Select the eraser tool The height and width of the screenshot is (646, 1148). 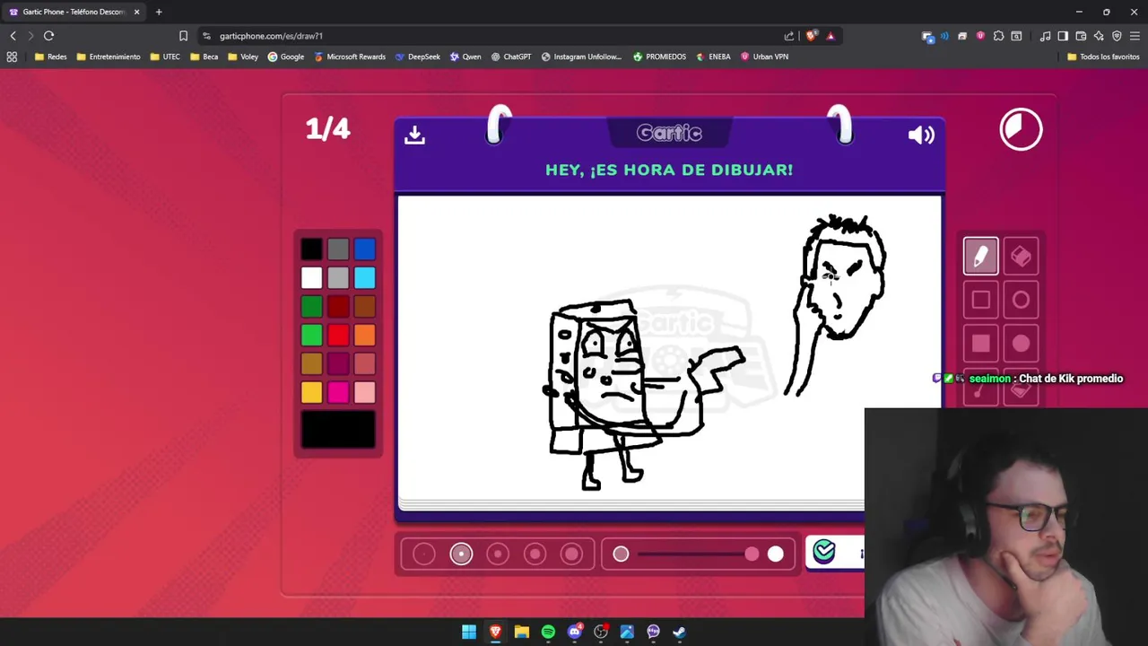(1021, 257)
